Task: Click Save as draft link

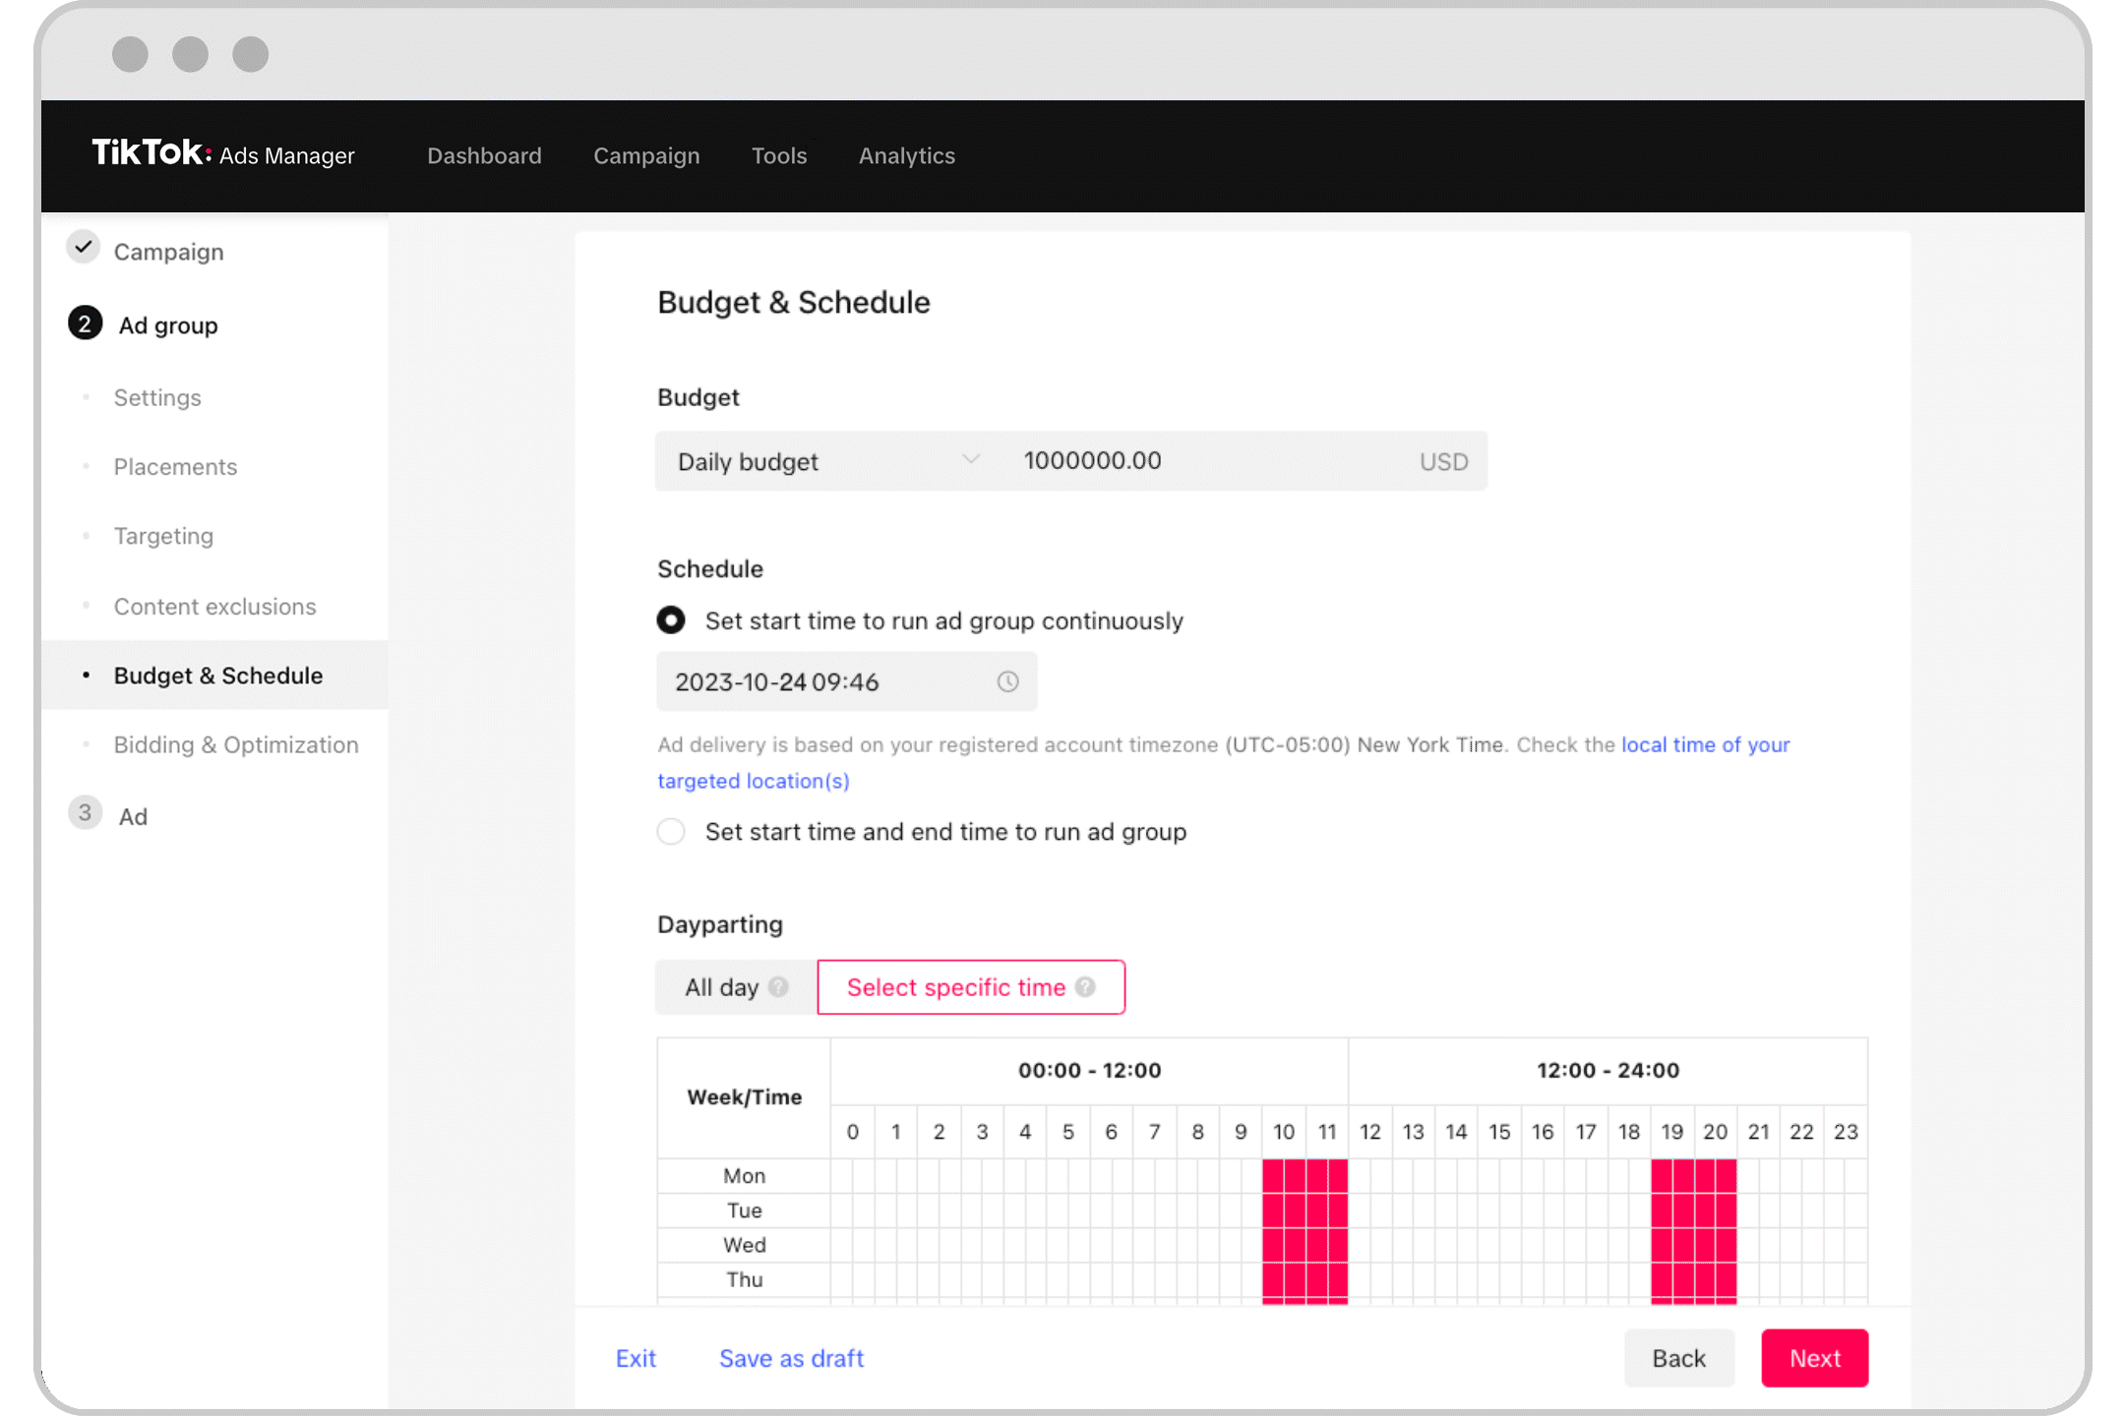Action: [791, 1358]
